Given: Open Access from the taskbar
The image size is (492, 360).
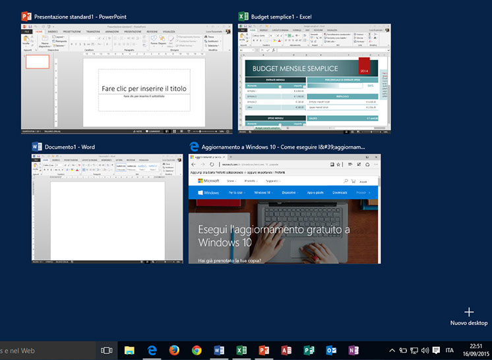Looking at the screenshot, I should [x=286, y=350].
